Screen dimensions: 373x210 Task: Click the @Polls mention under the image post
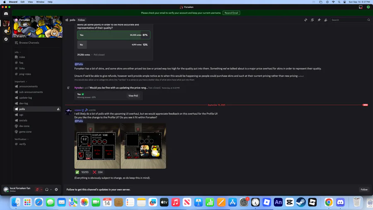(79, 121)
